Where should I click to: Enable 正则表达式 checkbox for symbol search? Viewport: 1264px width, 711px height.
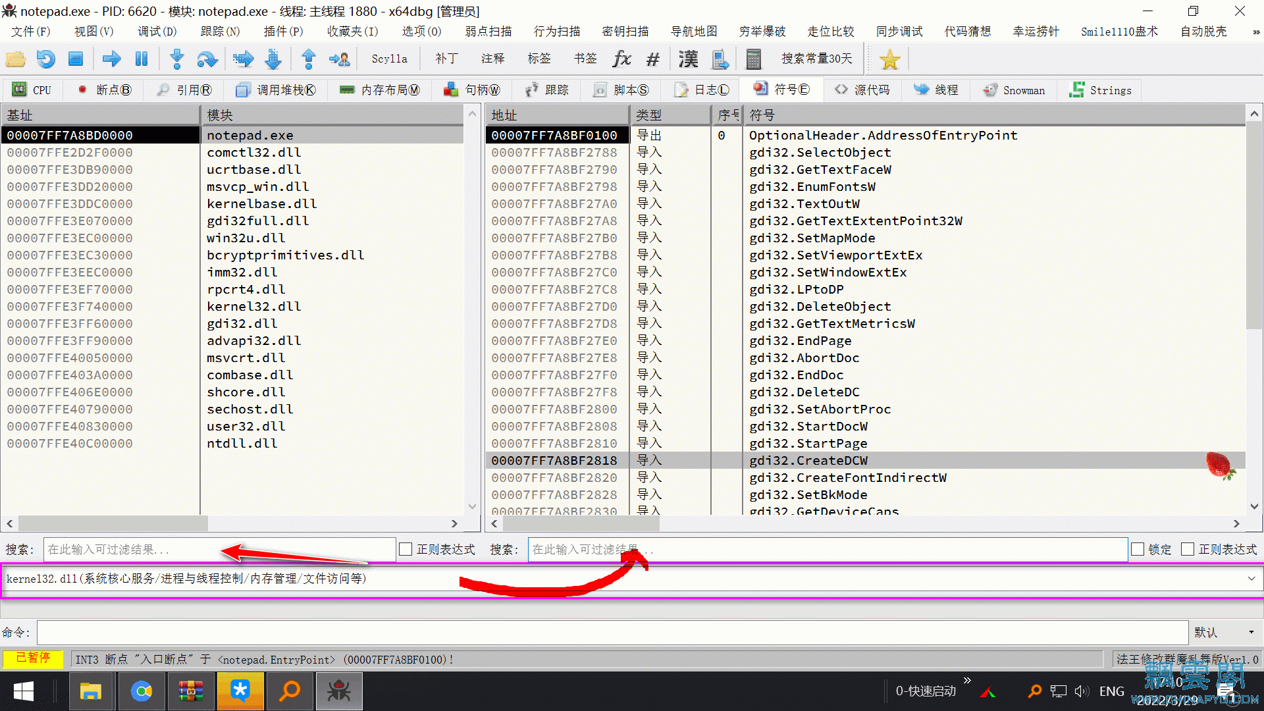tap(1188, 549)
